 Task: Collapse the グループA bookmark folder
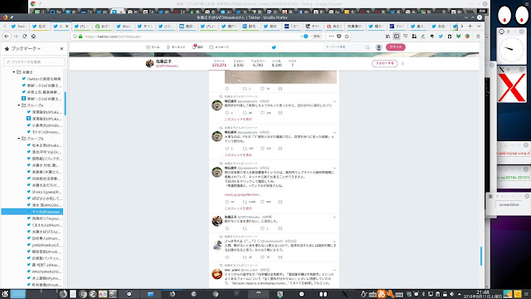coord(19,105)
